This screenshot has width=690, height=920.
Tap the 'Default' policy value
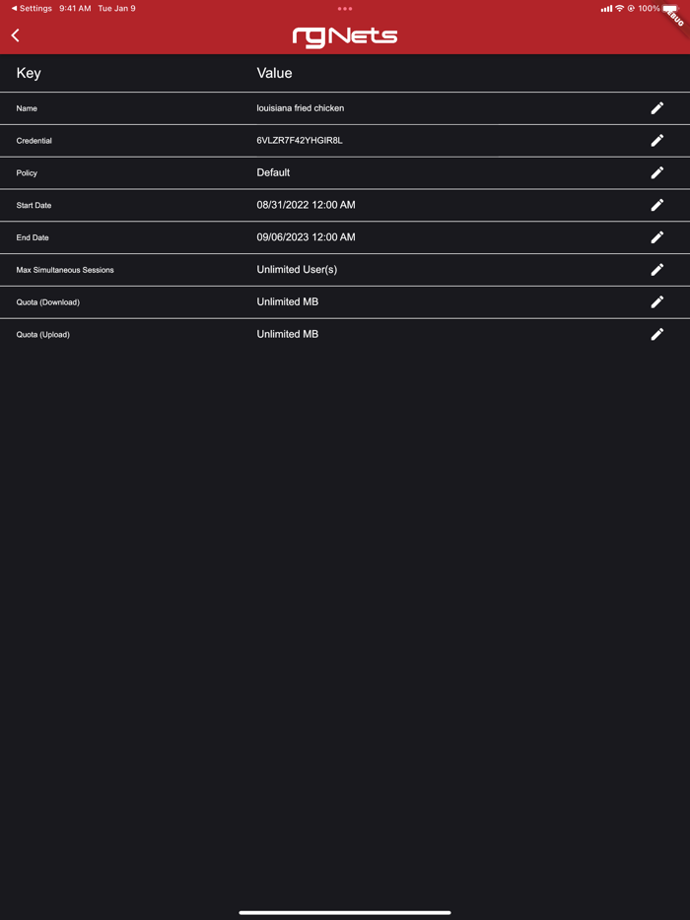coord(273,172)
